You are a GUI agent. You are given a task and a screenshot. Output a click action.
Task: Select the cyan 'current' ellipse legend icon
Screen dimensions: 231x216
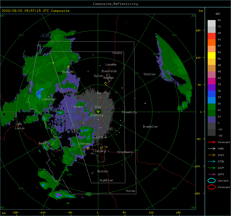click(211, 181)
